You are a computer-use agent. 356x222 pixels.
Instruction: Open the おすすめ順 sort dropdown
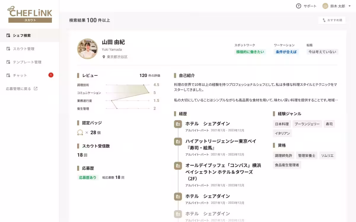click(332, 20)
